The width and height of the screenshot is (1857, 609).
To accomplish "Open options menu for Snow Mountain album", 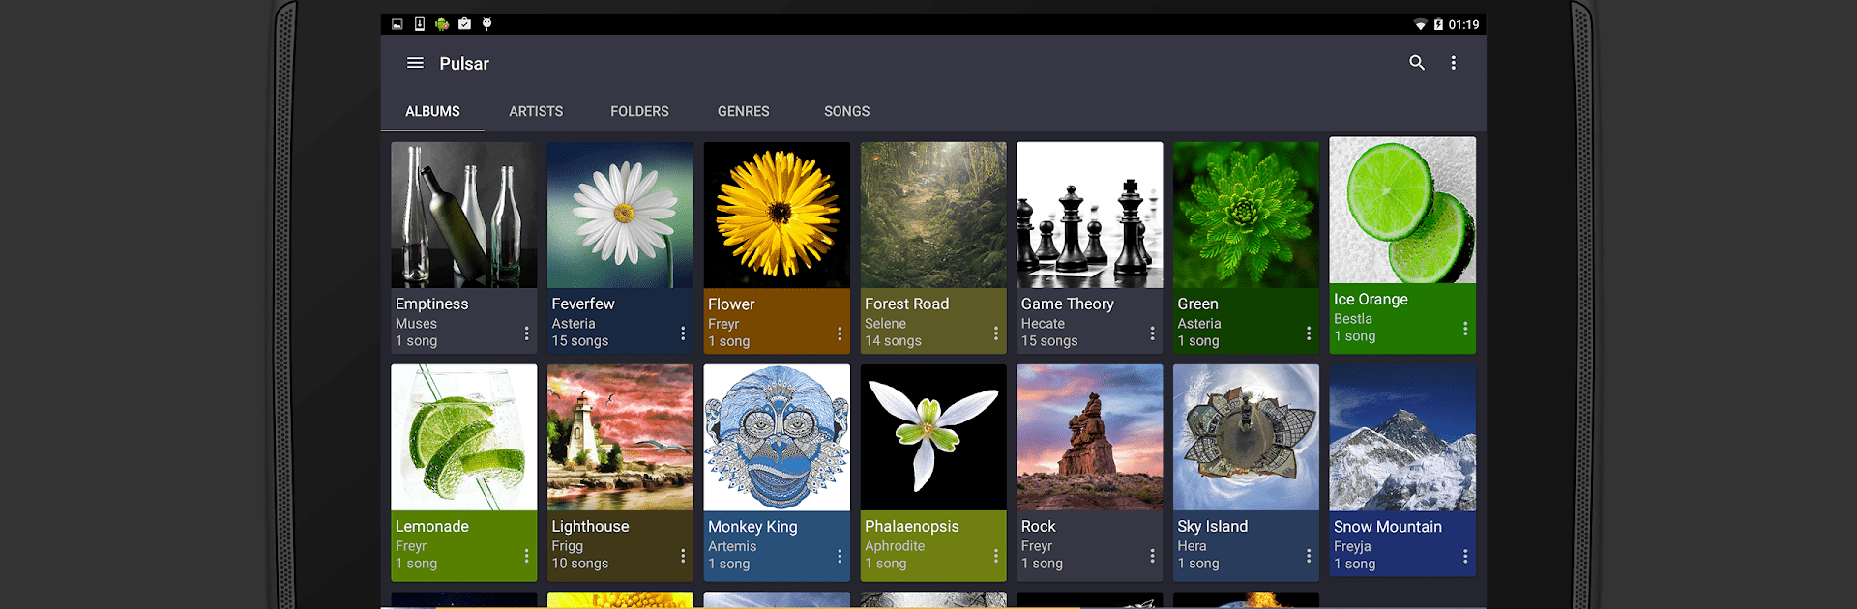I will (x=1465, y=556).
